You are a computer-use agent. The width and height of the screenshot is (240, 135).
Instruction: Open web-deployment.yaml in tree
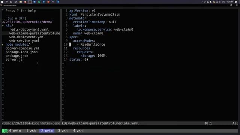pyautogui.click(x=27, y=37)
